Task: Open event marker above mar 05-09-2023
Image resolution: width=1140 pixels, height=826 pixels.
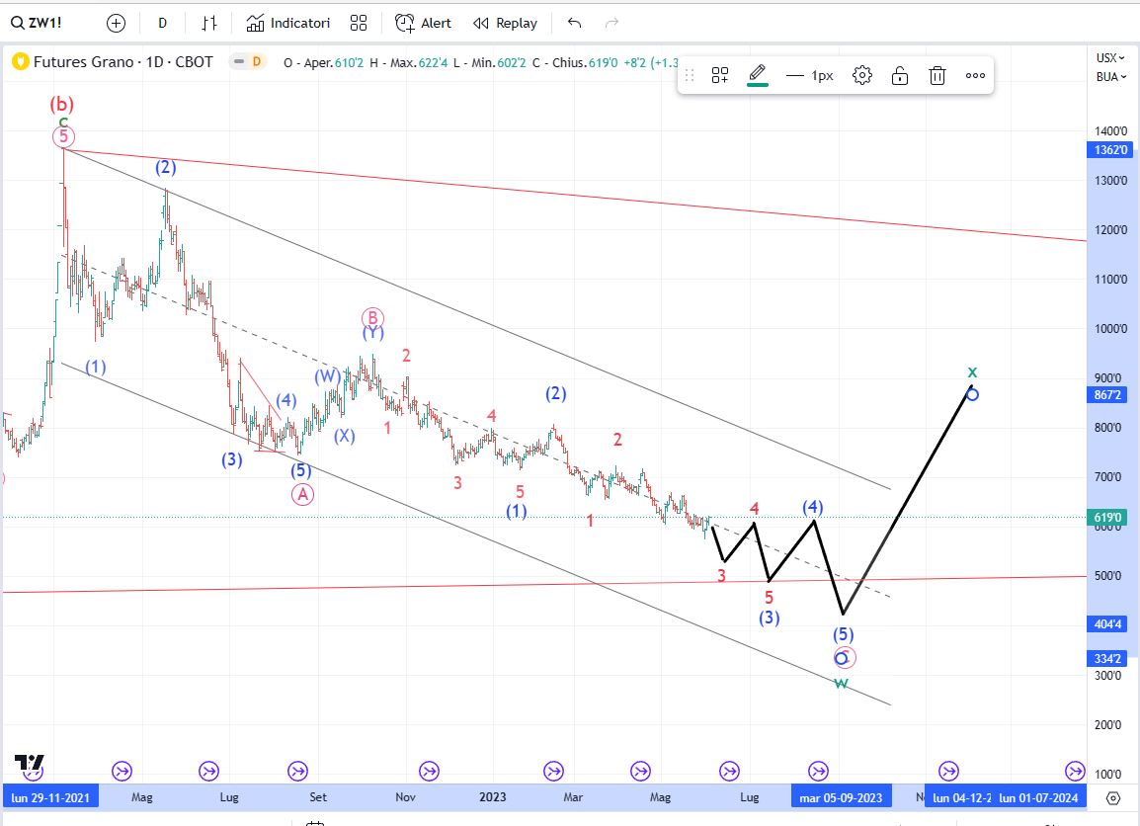Action: [x=818, y=771]
